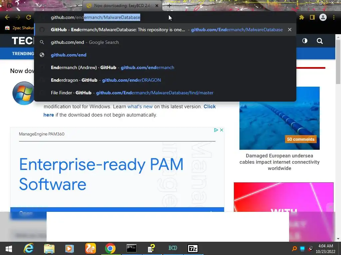The width and height of the screenshot is (341, 255).
Task: Click the orange magnifier tray icon
Action: click(x=294, y=248)
